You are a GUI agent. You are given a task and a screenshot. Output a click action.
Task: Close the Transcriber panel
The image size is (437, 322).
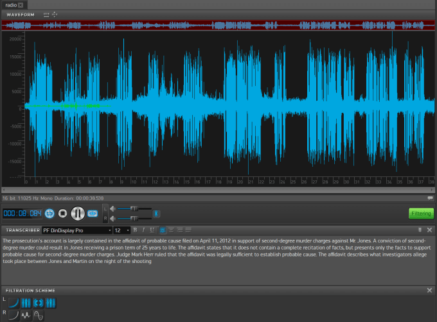coord(429,230)
